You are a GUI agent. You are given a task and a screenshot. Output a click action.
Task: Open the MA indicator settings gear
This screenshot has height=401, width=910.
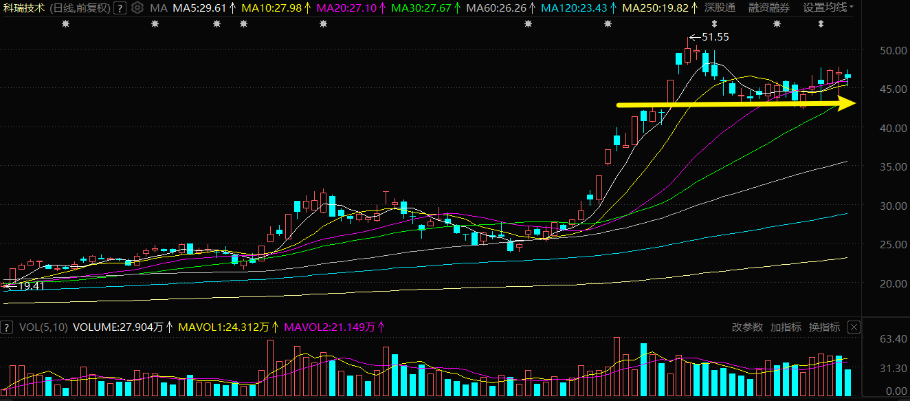(137, 8)
